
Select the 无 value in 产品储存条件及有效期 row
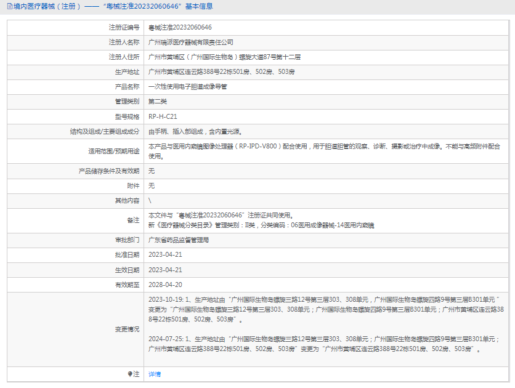152,171
